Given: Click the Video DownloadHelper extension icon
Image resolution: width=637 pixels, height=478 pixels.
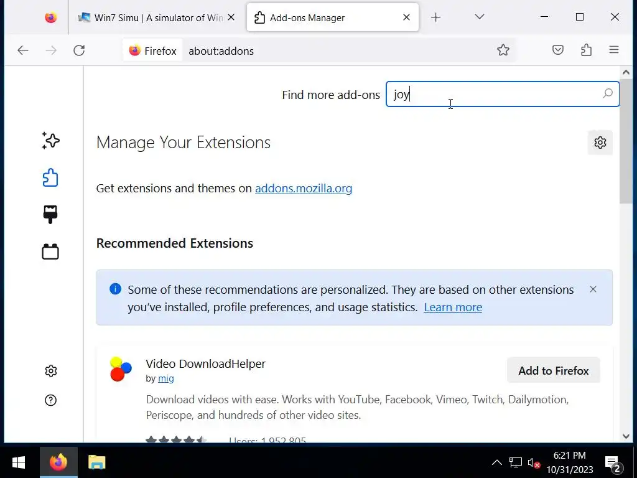Looking at the screenshot, I should coord(121,369).
